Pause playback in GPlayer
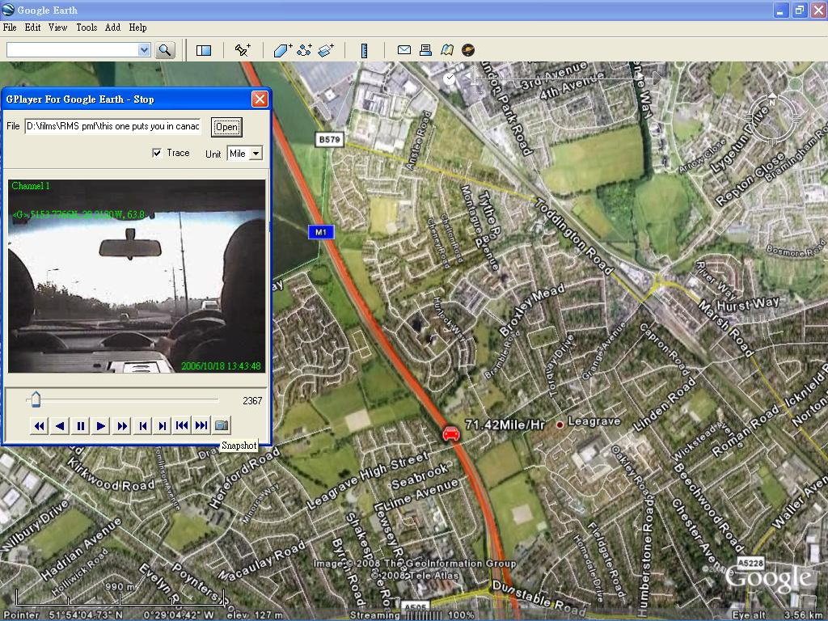The height and width of the screenshot is (621, 828). (80, 425)
